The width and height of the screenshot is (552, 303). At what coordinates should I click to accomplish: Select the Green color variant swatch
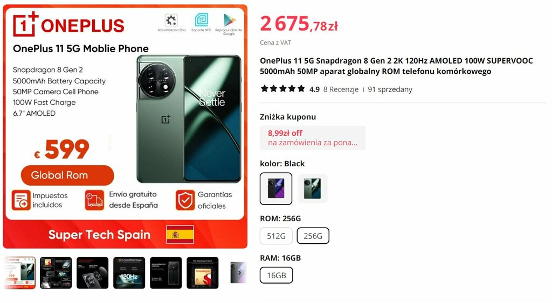point(313,188)
